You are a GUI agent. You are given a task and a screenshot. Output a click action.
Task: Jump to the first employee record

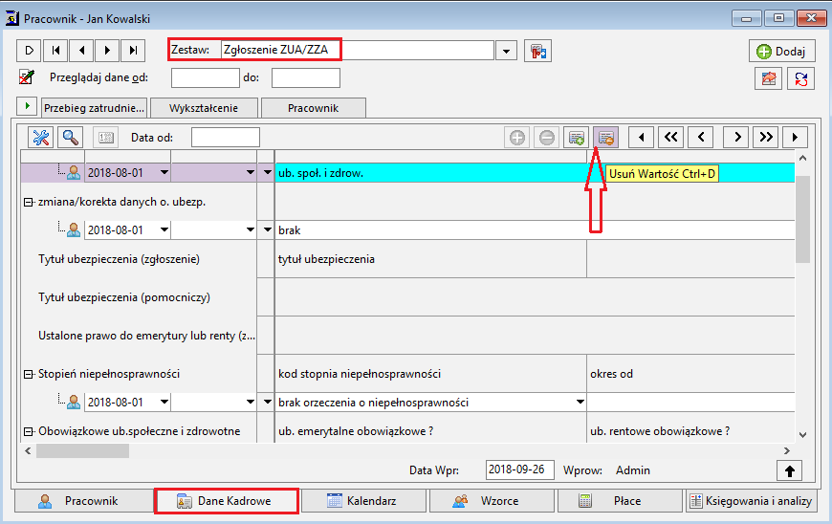click(55, 51)
